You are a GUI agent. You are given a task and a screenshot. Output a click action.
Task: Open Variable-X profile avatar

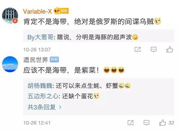[x=10, y=16]
